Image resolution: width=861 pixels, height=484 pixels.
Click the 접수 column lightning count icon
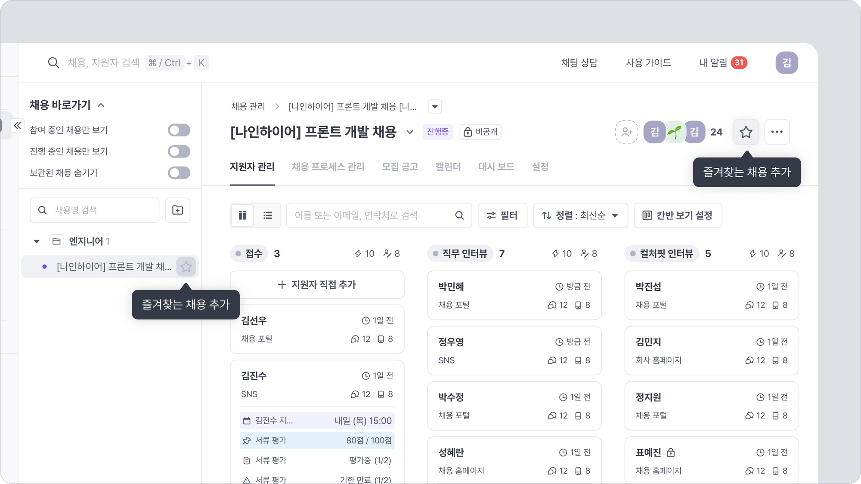tap(358, 254)
